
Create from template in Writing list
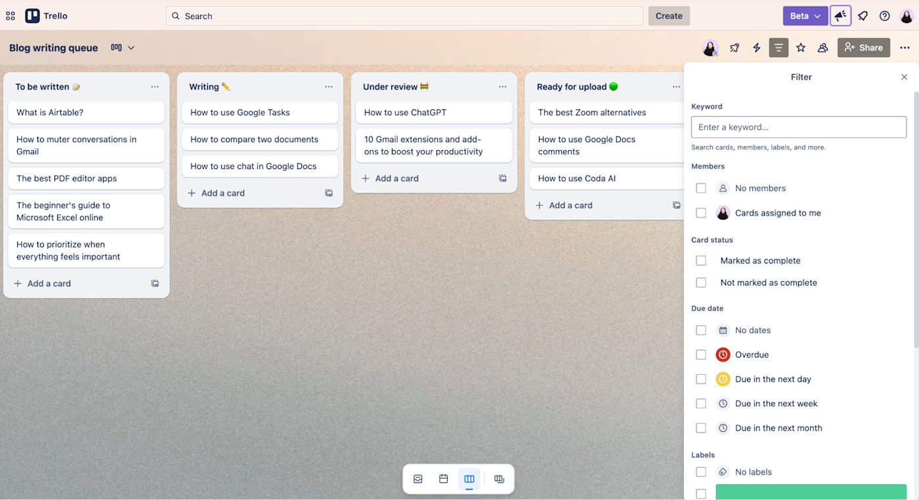(x=329, y=193)
